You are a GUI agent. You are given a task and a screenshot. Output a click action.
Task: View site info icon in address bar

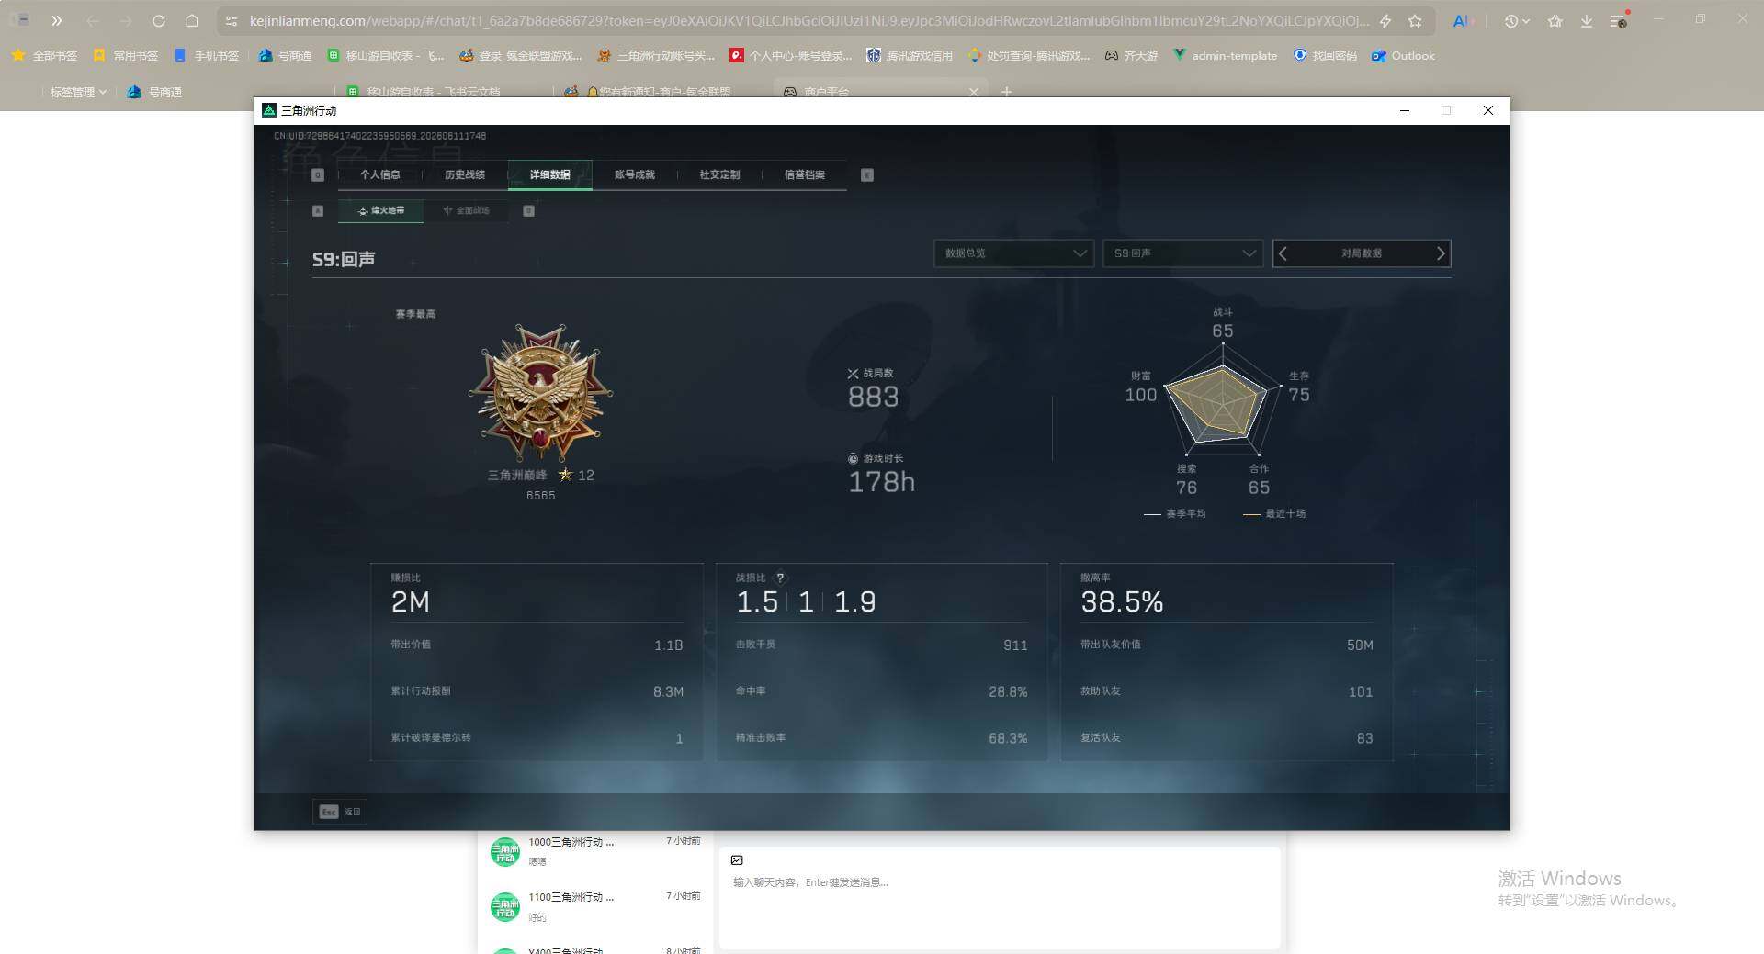click(232, 20)
